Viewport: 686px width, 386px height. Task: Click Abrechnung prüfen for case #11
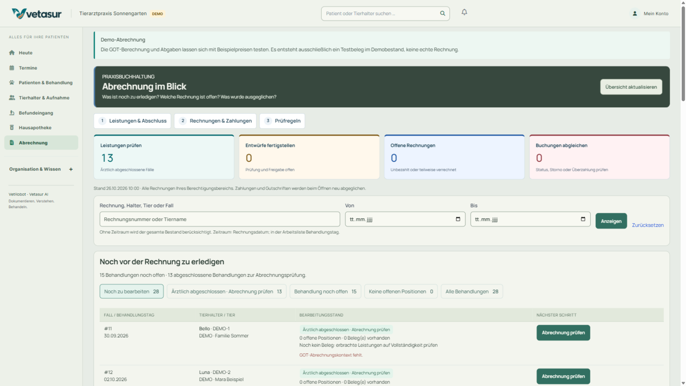[563, 333]
